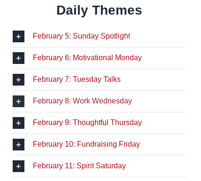Toggle the plus icon for Work Wednesday
201x181 pixels.
pos(18,101)
